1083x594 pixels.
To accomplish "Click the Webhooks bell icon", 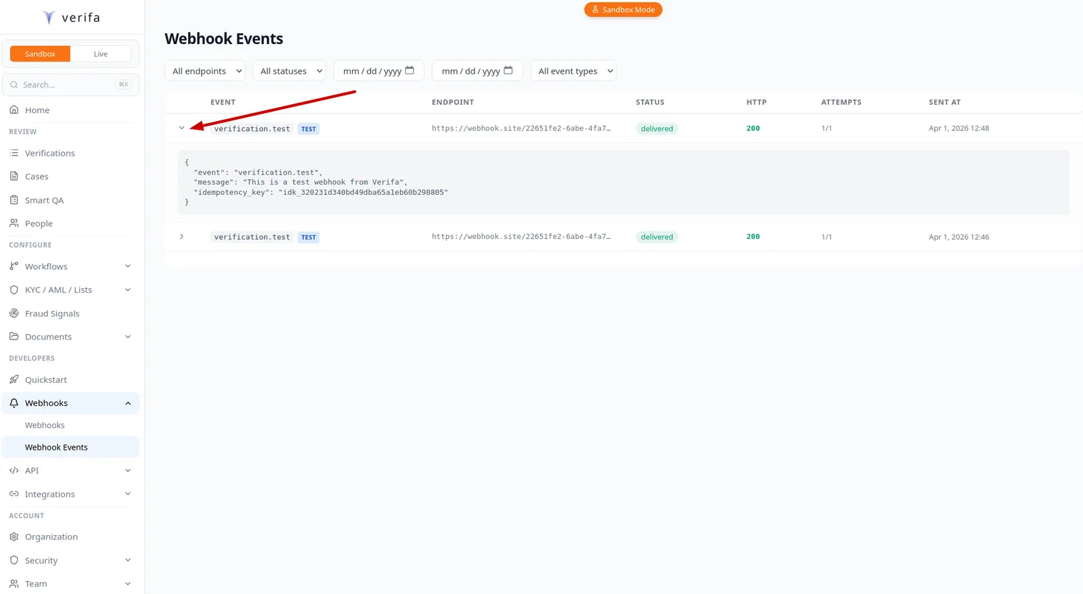I will point(14,403).
